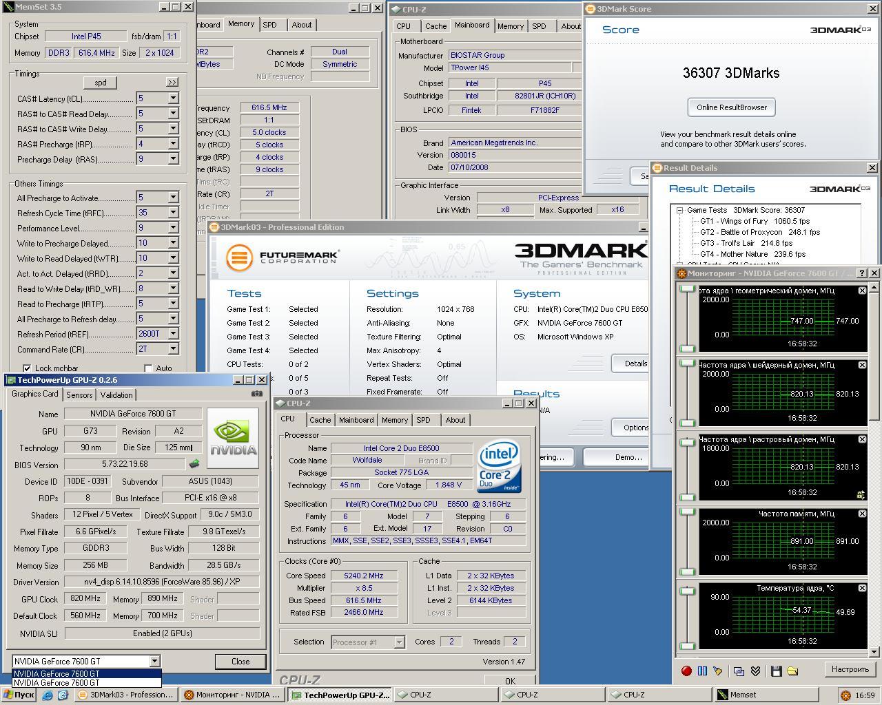This screenshot has height=705, width=882.
Task: Click the Demo... button in 3DMark03
Action: (616, 457)
